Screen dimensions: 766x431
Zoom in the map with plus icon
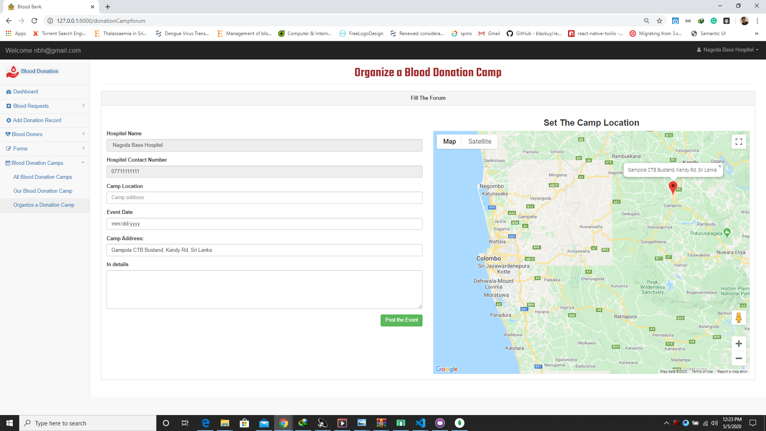pos(738,344)
